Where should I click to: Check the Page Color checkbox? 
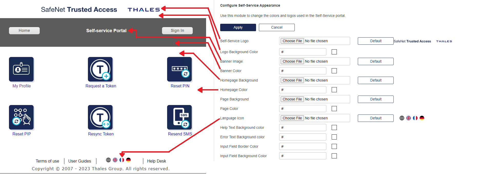coord(334,109)
